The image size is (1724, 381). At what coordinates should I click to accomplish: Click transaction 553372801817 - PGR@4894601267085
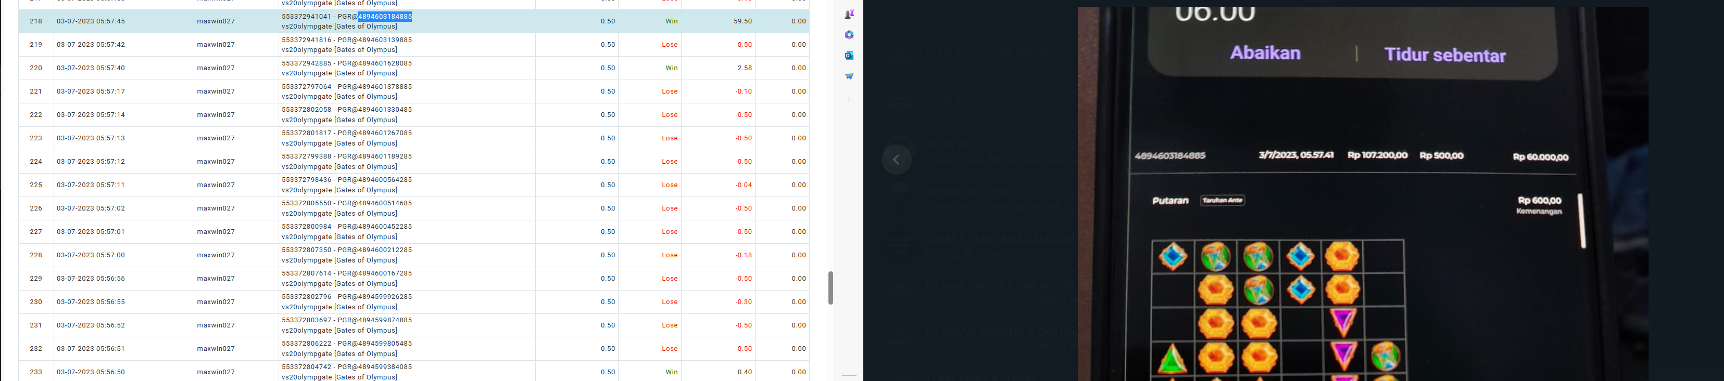click(x=347, y=133)
